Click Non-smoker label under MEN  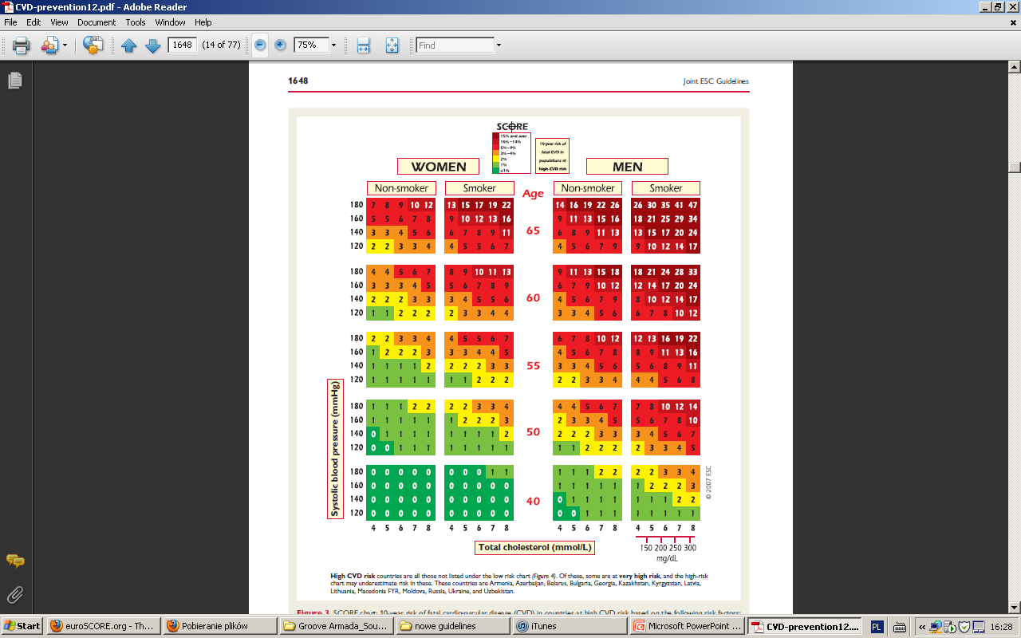[588, 188]
